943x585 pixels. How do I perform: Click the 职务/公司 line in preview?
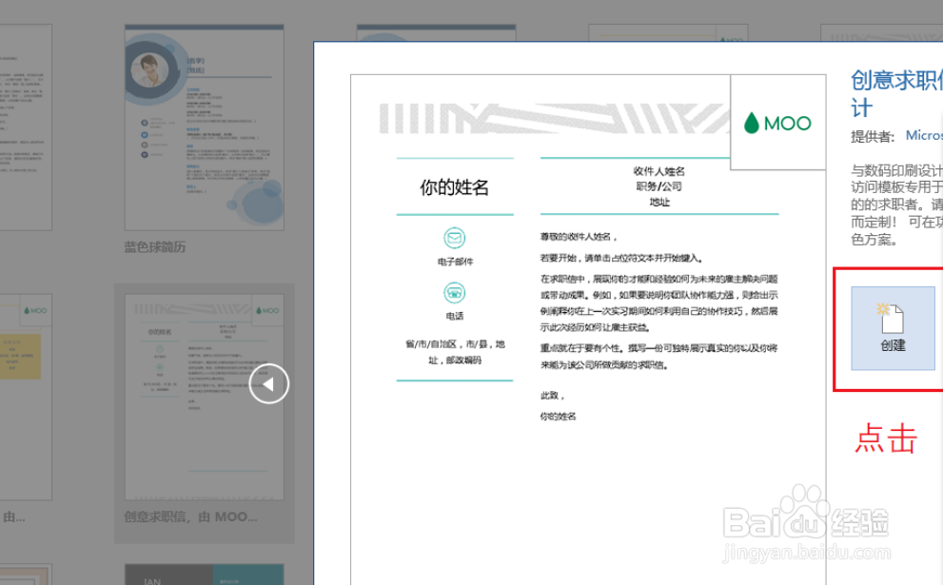tap(659, 186)
